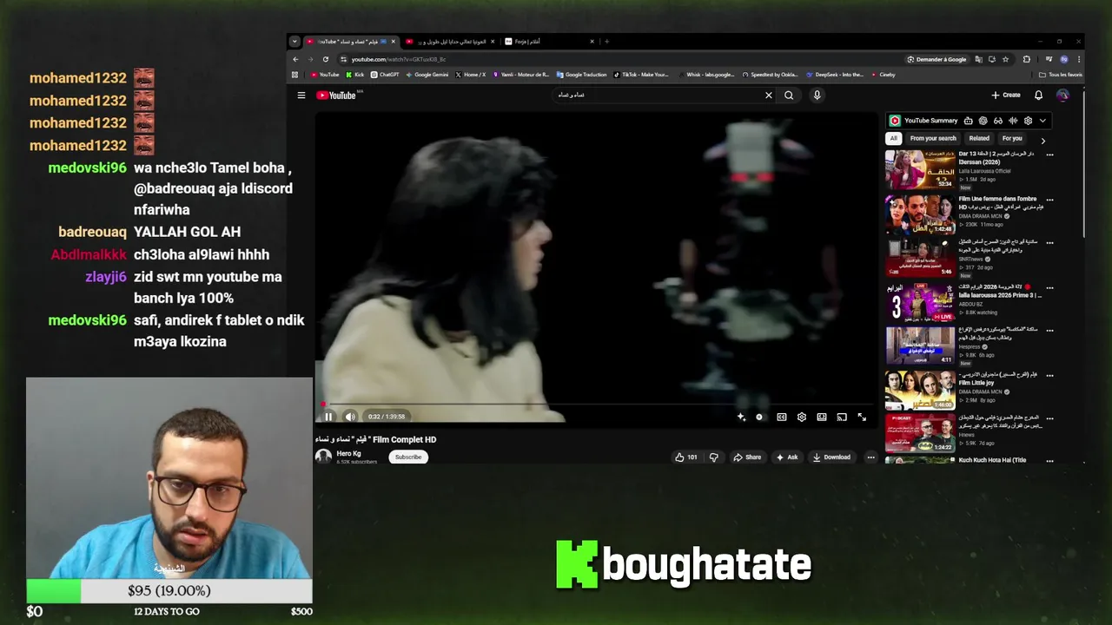The height and width of the screenshot is (625, 1112).
Task: Like the video showing 101 likes
Action: 686,457
